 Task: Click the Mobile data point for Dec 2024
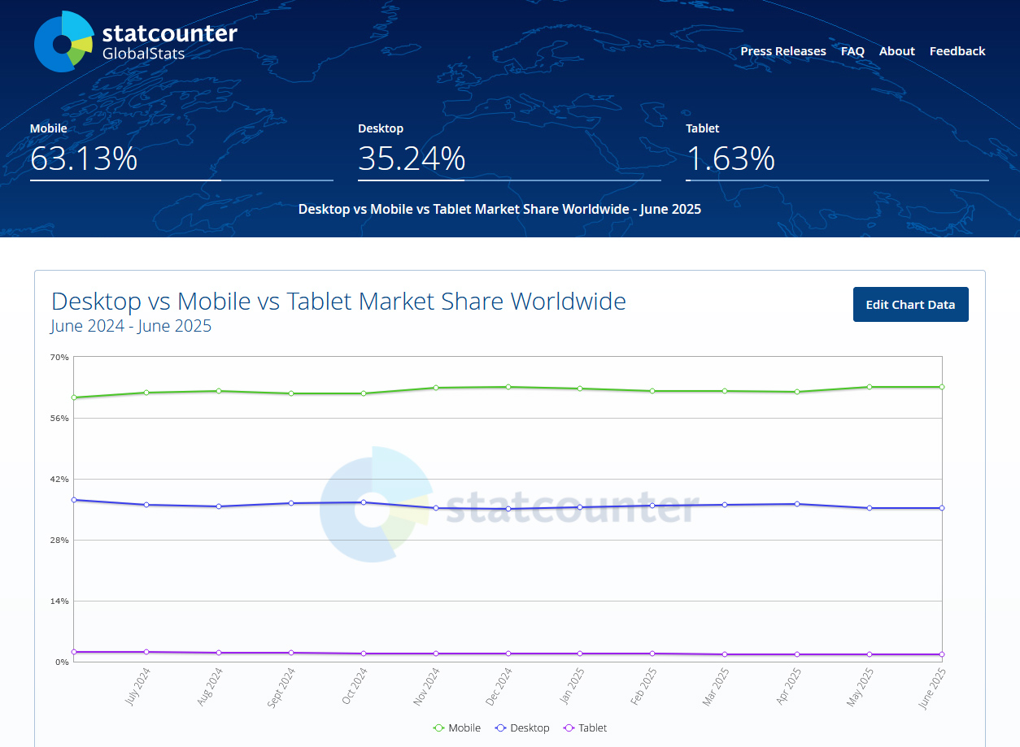508,387
